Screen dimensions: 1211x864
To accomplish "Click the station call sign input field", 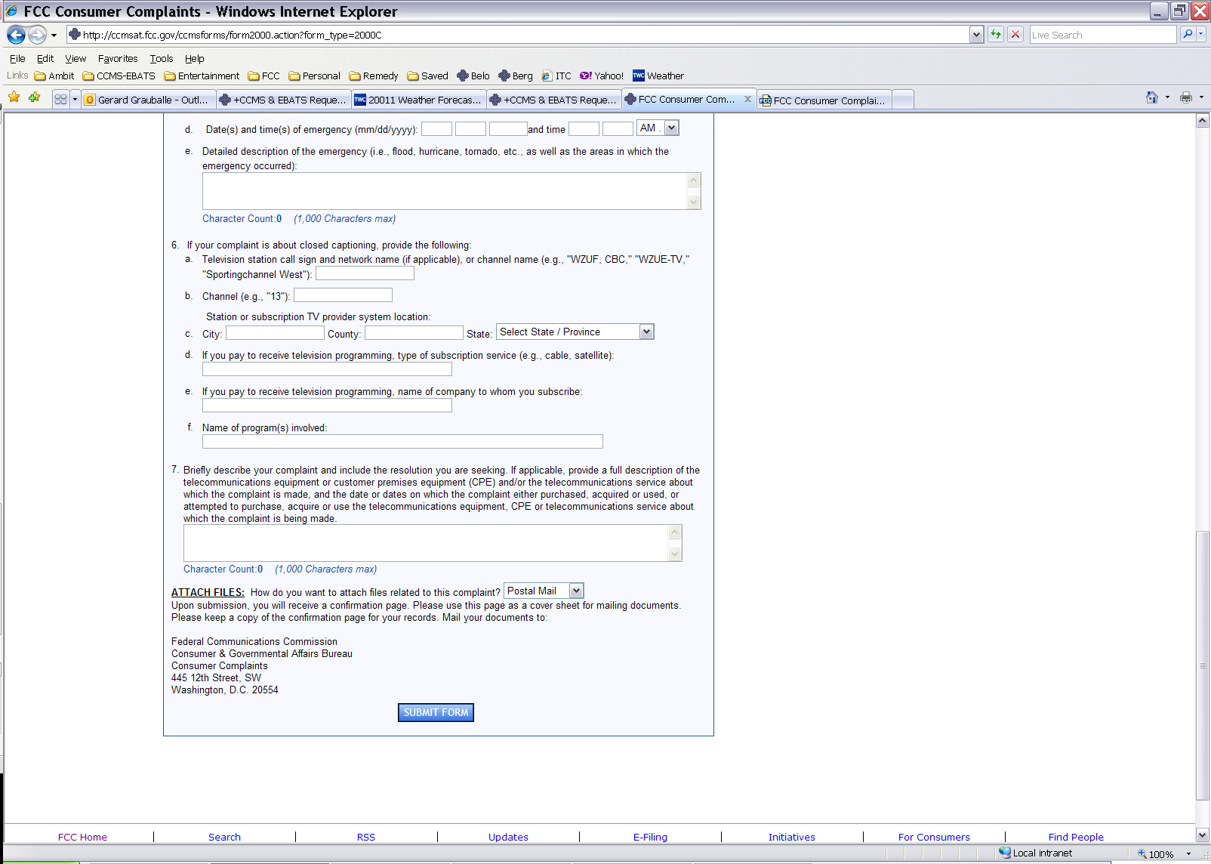I will pos(365,273).
